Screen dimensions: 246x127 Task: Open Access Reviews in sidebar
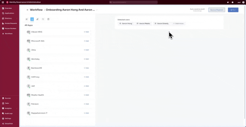click(x=10, y=29)
